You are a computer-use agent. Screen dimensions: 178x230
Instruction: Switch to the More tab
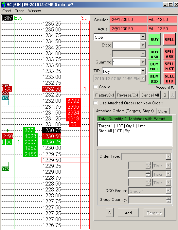pyautogui.click(x=162, y=112)
